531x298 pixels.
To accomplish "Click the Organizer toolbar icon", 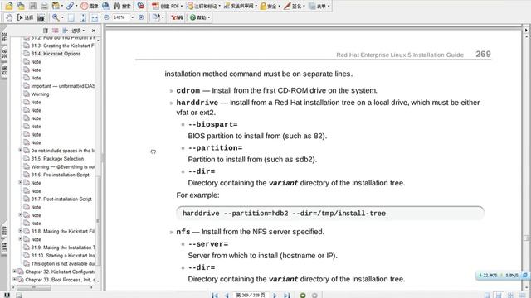I will click(56, 6).
